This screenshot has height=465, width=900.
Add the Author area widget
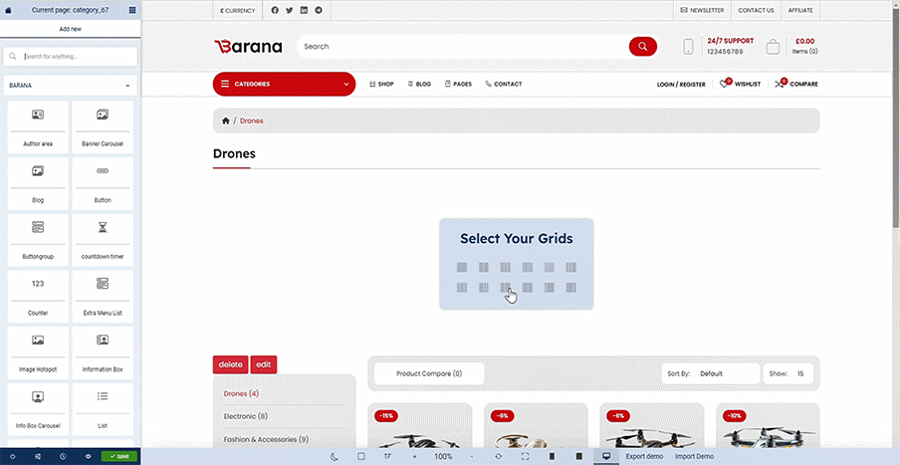click(x=38, y=127)
